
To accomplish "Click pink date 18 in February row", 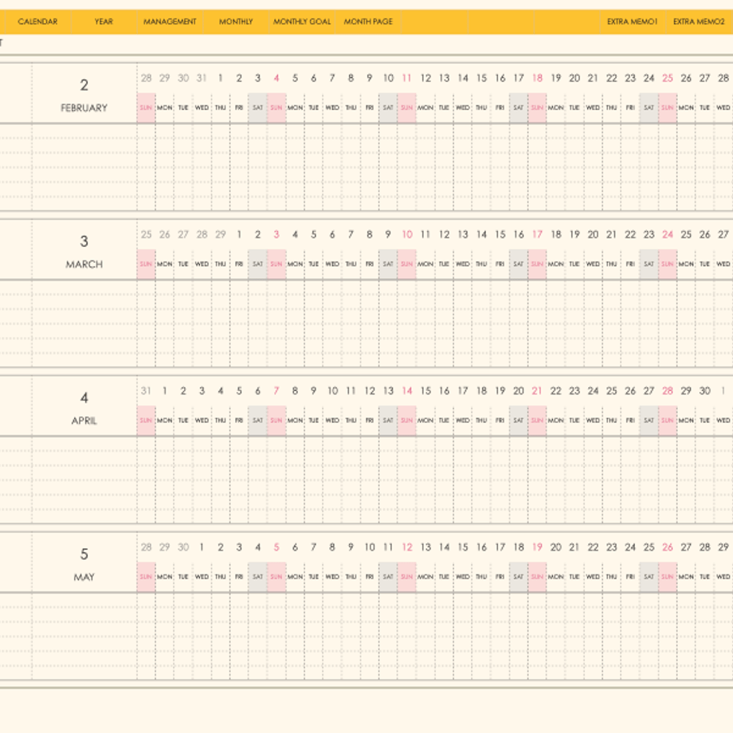I will 537,78.
